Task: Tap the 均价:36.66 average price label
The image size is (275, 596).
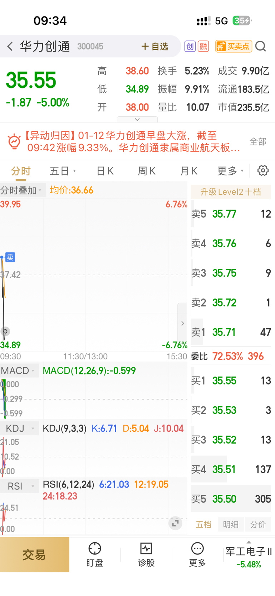Action: [72, 190]
